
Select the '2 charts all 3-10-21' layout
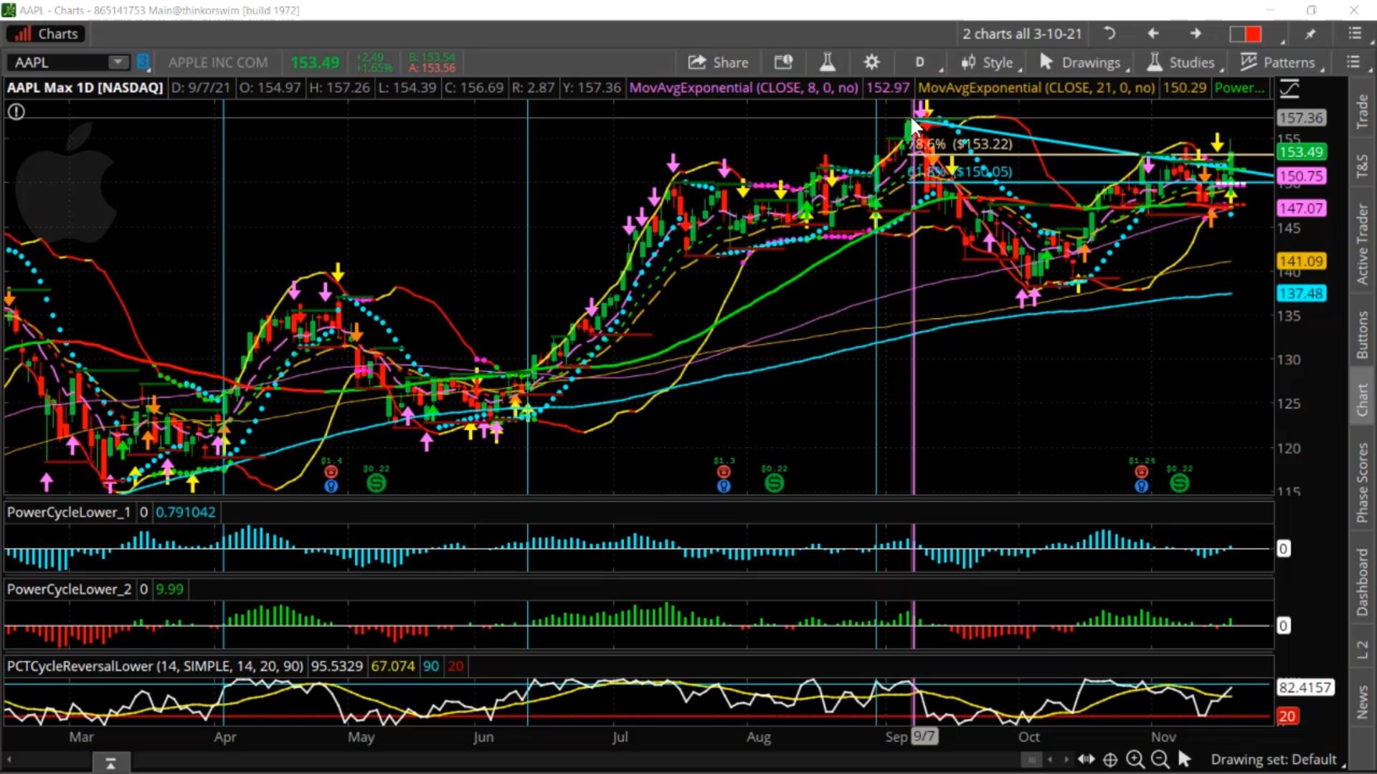1022,34
